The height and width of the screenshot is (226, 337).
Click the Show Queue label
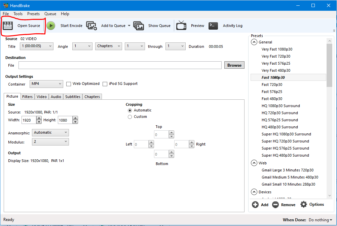coord(159,26)
